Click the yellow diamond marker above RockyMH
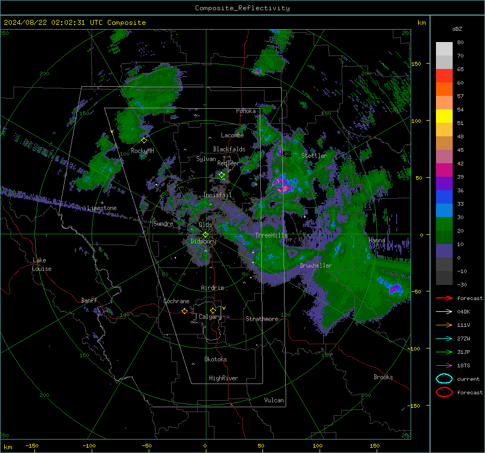Viewport: 485px width, 453px height. point(144,141)
